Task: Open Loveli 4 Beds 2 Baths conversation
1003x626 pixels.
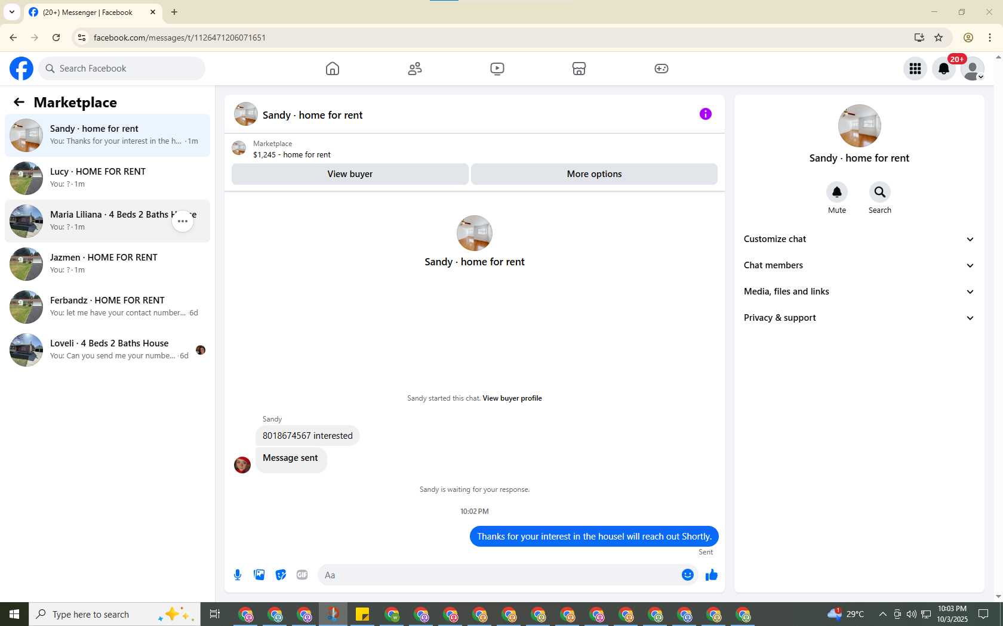Action: point(107,350)
